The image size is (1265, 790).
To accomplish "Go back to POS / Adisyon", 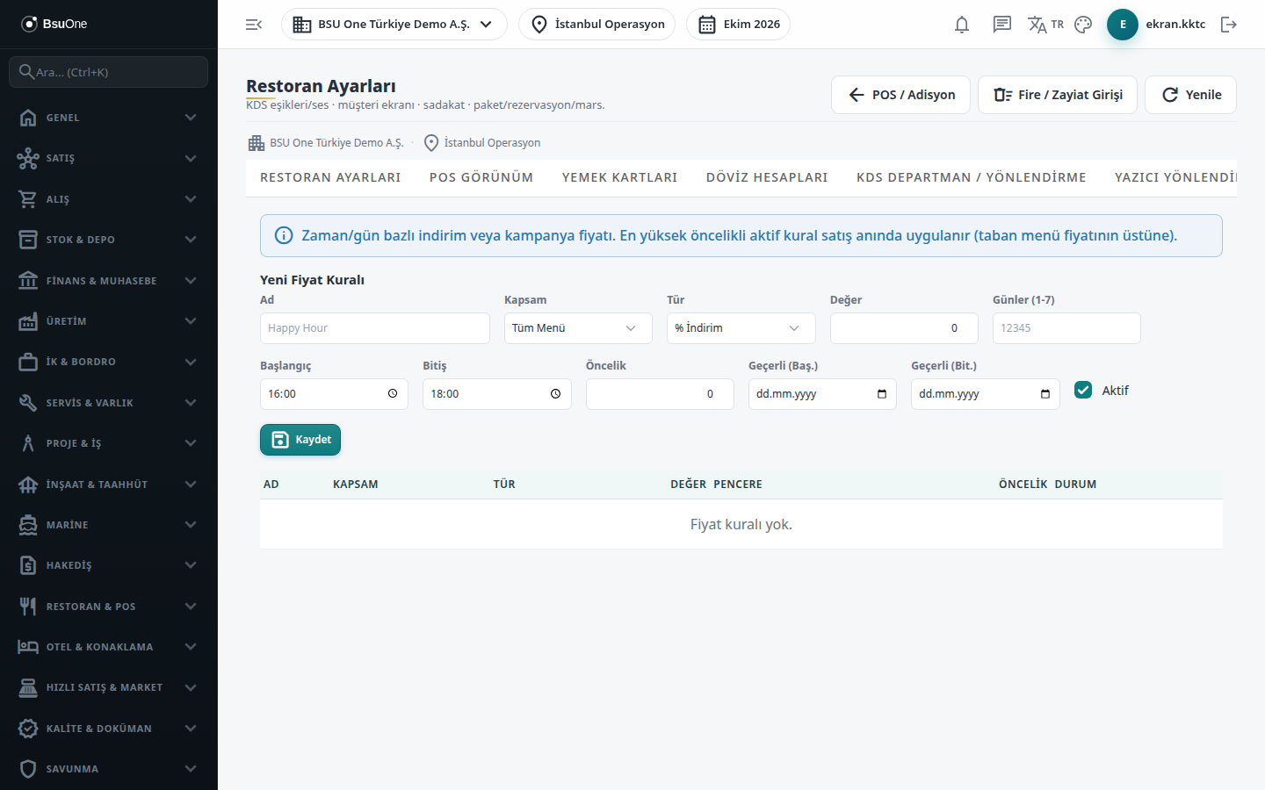I will click(x=900, y=95).
